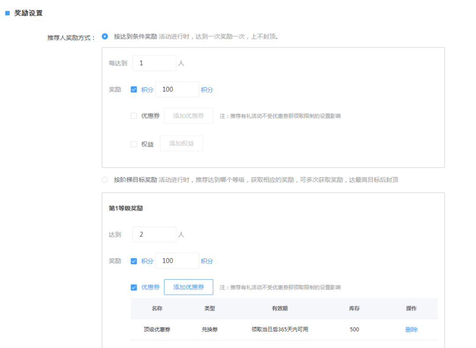Click the 积分 value input showing 100 on top

(x=177, y=89)
